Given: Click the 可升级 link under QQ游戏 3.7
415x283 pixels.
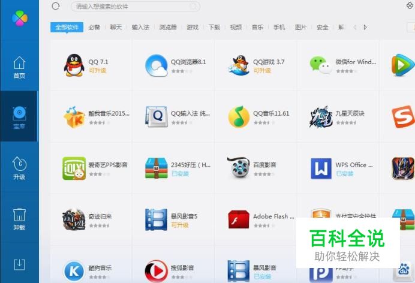Looking at the screenshot, I should [262, 71].
